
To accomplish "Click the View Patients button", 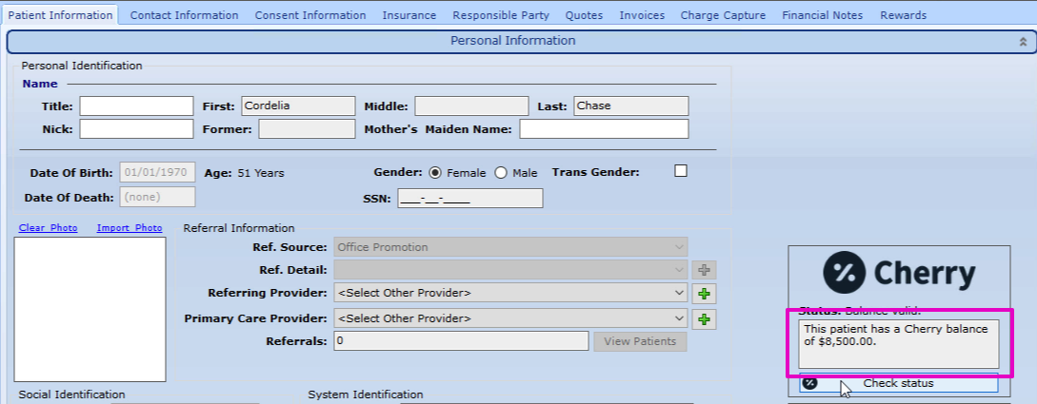I will click(x=639, y=341).
